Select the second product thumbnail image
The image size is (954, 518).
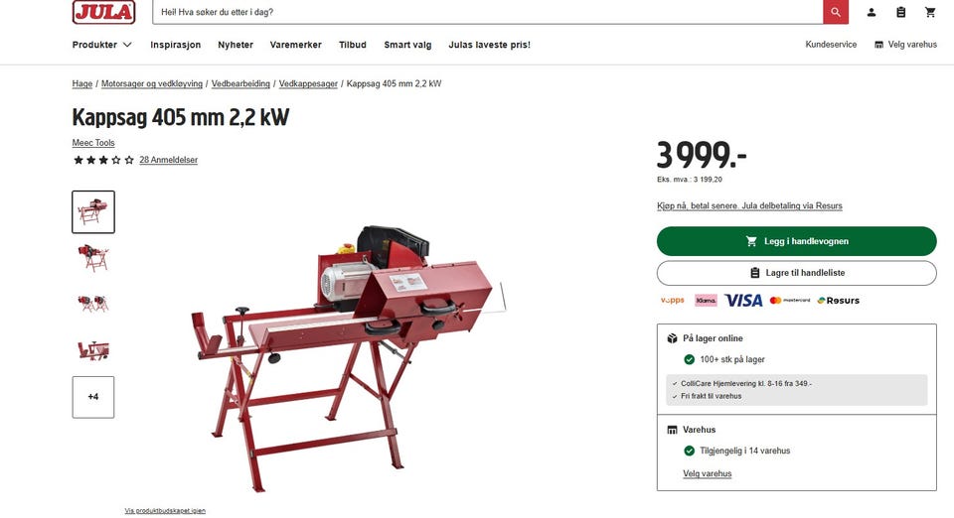coord(93,257)
